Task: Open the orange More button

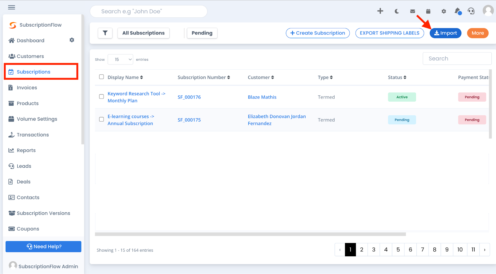Action: tap(478, 33)
